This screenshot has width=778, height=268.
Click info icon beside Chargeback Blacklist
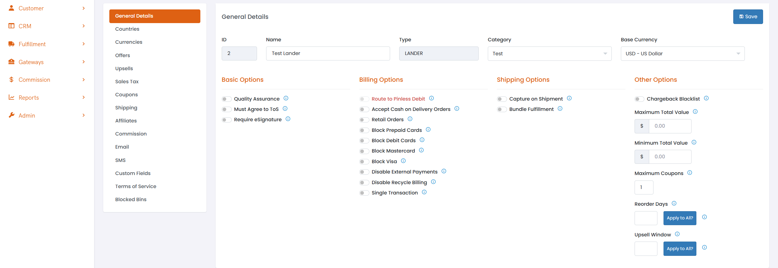[x=706, y=98]
